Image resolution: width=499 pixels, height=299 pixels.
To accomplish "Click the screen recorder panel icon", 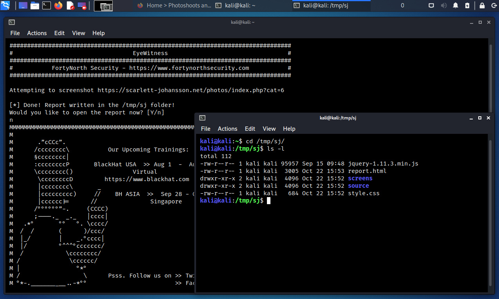I will tap(82, 5).
